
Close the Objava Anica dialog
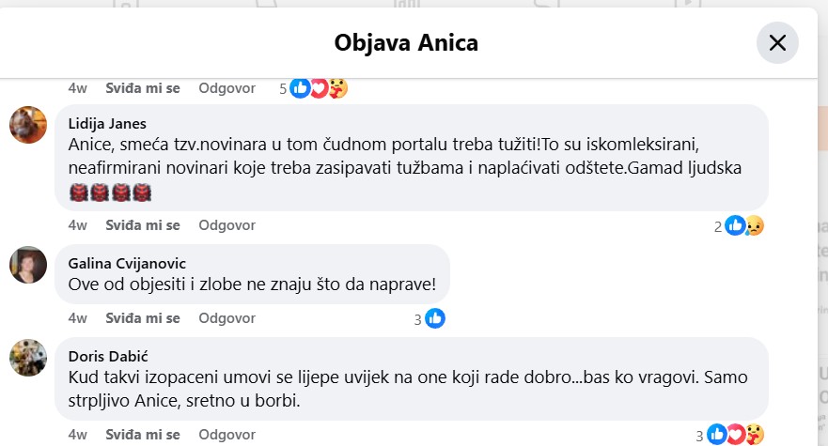tap(777, 42)
